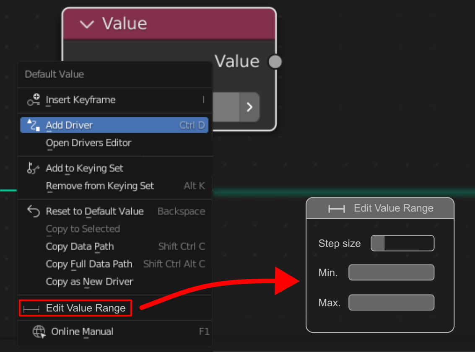Click the Value output label on the node
Screen dimensions: 475x352
237,62
